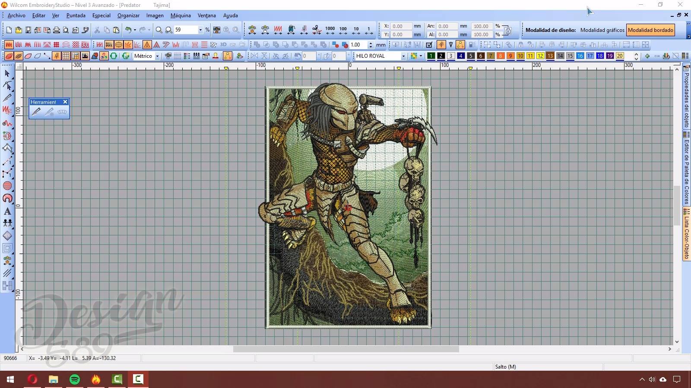The width and height of the screenshot is (691, 388).
Task: Open the Métrico units dropdown
Action: point(157,56)
